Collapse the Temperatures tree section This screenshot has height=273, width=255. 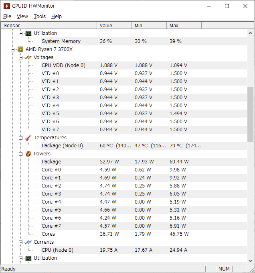point(20,138)
